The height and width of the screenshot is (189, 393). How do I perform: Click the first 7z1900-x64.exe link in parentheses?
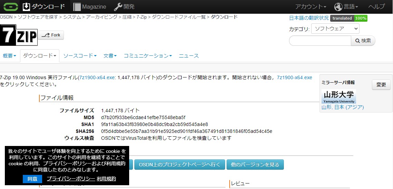pos(97,77)
